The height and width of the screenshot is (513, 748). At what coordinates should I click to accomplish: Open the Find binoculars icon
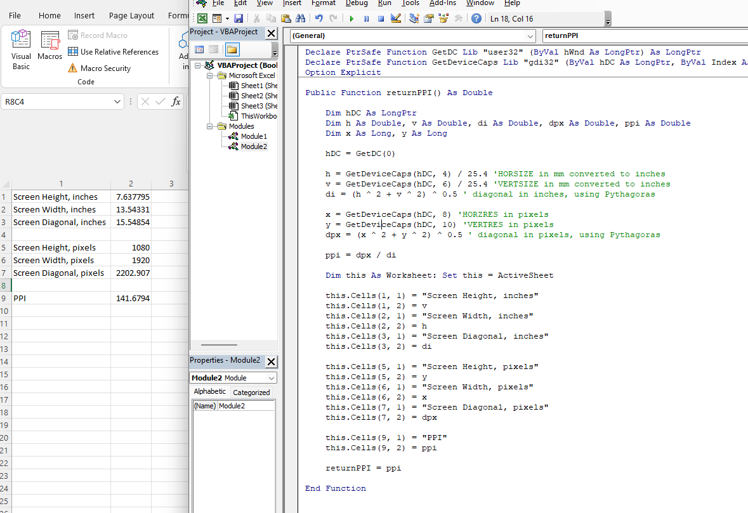(300, 18)
